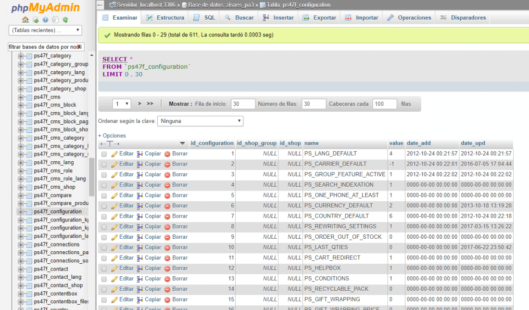The height and width of the screenshot is (310, 529).
Task: Click the red delete icon for PS_GROUP_FEATURE_ACTIVE
Action: coord(167,175)
